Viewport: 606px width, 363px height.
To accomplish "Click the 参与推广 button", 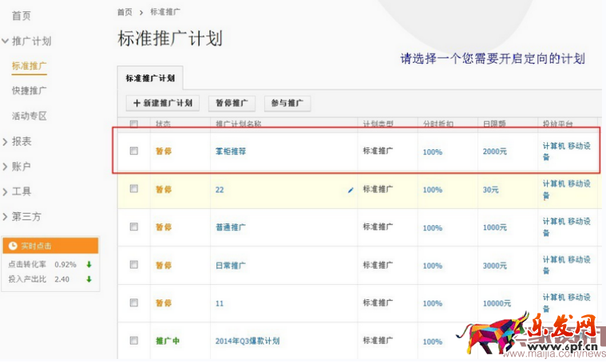I will pos(287,103).
